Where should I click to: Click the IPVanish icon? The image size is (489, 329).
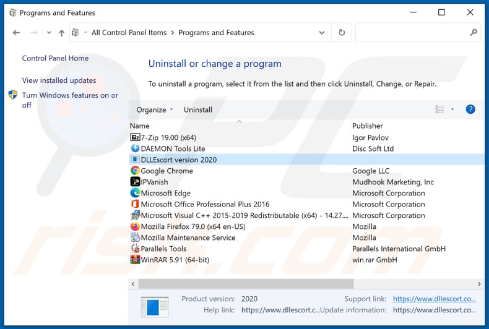click(135, 182)
